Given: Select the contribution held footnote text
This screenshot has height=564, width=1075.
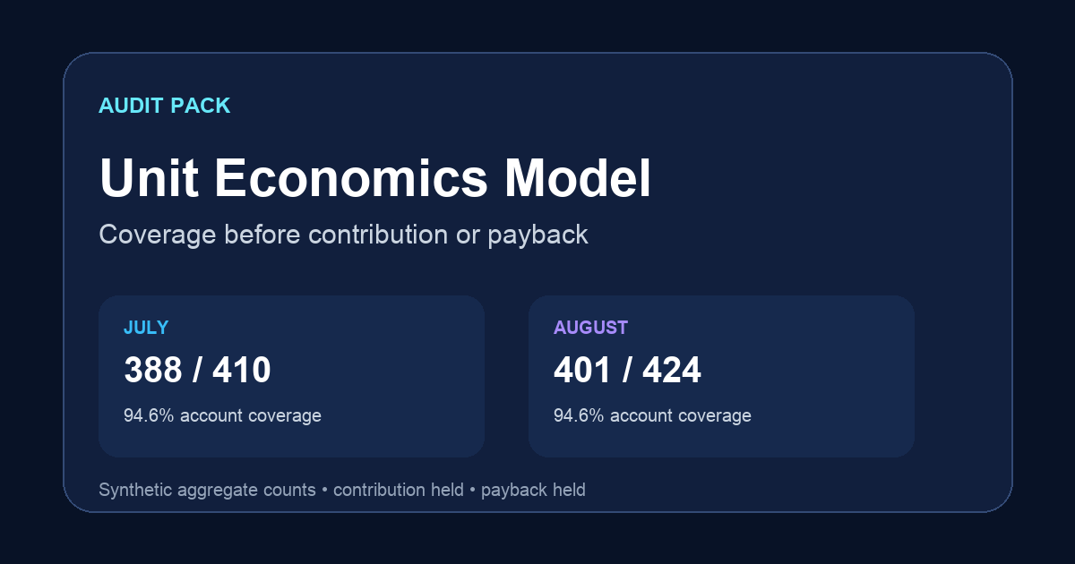Looking at the screenshot, I should point(399,490).
